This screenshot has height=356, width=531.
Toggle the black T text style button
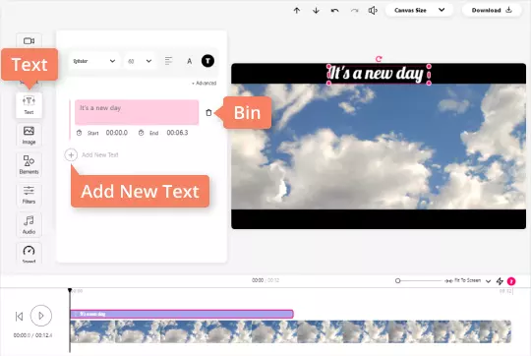pyautogui.click(x=207, y=61)
